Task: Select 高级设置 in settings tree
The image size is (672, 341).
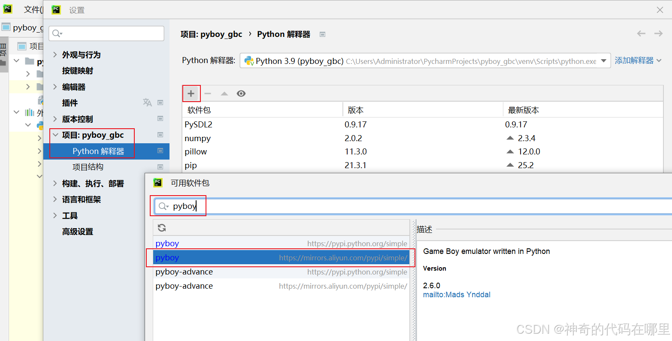Action: point(78,232)
